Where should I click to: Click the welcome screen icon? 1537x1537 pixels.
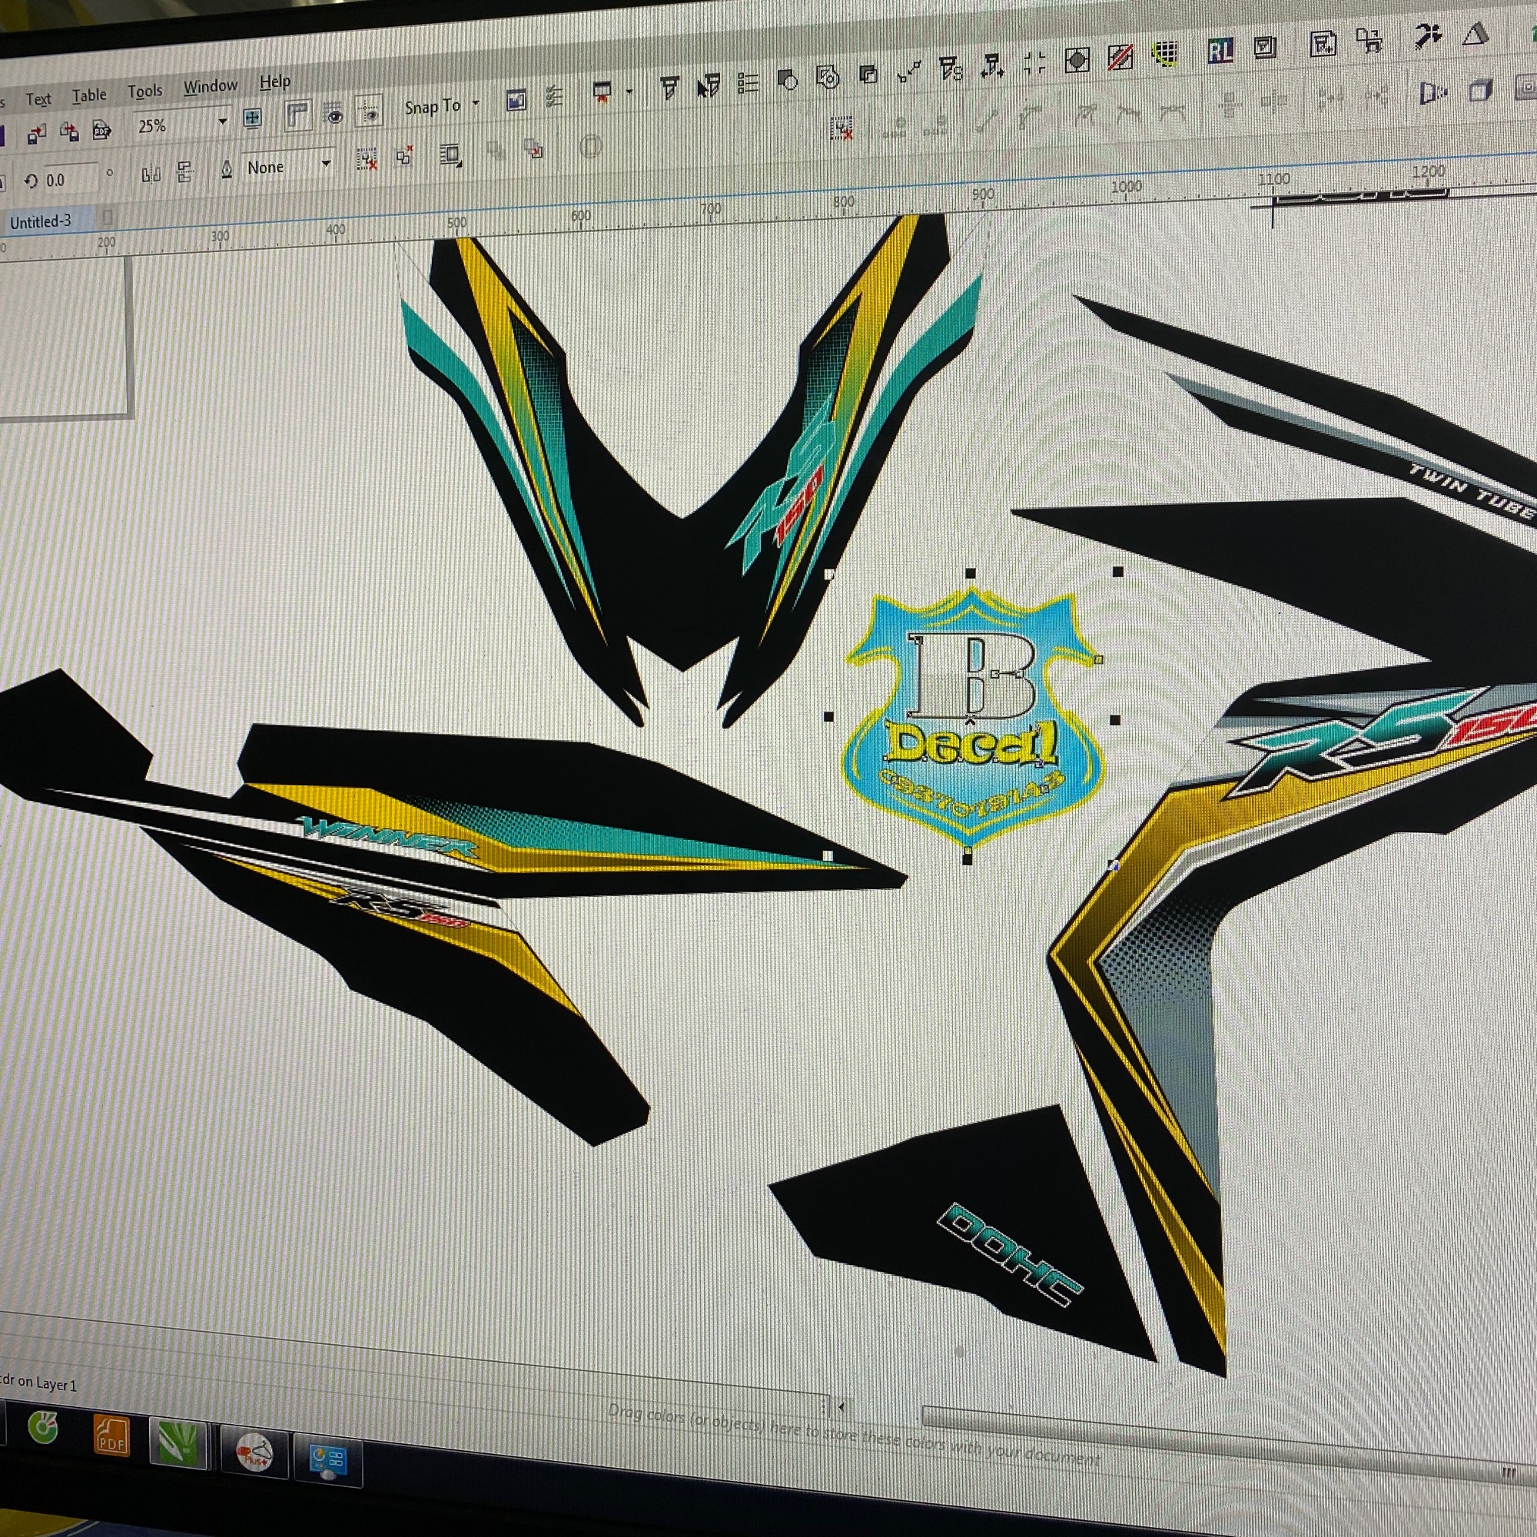(516, 100)
